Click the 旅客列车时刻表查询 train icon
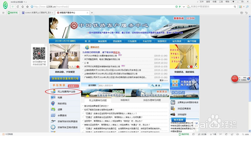This screenshot has height=141, width=251. click(53, 121)
